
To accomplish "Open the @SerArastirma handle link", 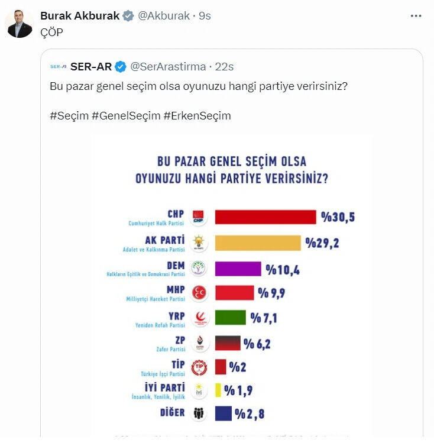I will [x=169, y=66].
